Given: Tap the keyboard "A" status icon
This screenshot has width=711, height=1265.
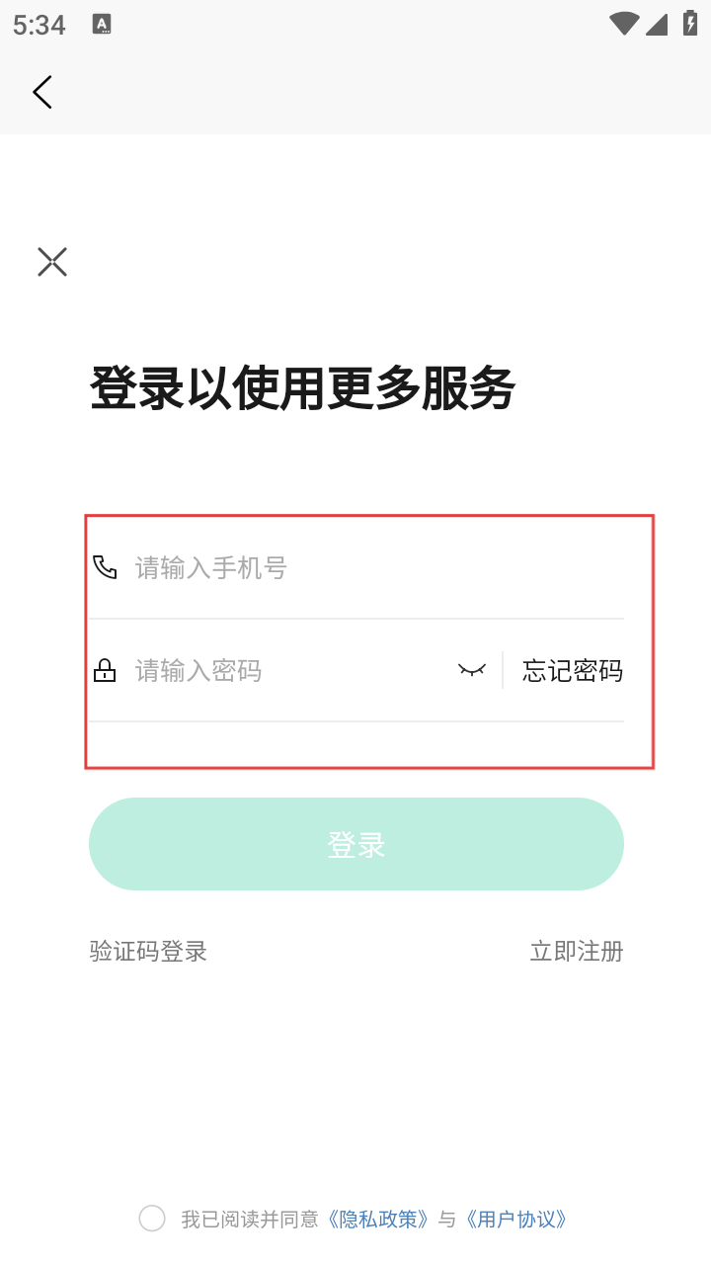Looking at the screenshot, I should 102,25.
